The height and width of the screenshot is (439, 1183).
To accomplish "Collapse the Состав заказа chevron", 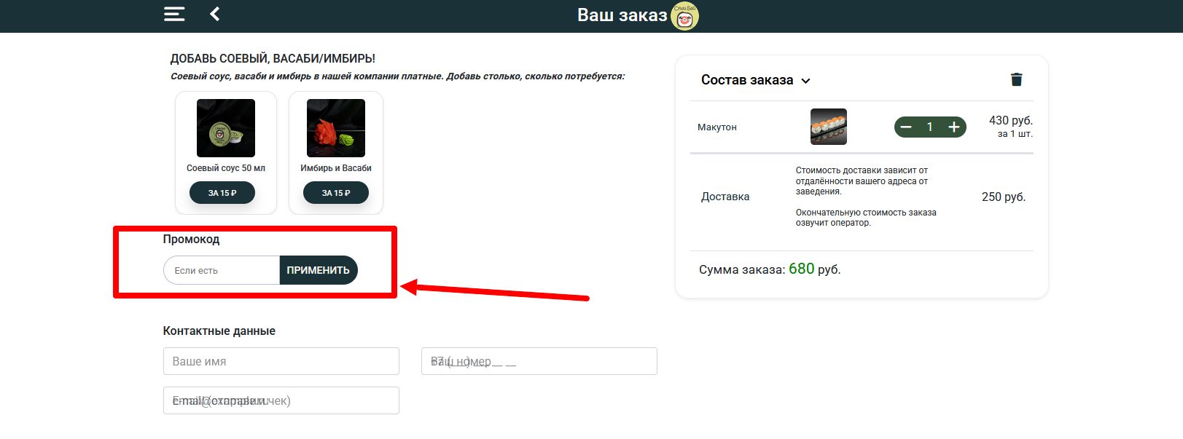I will click(805, 81).
